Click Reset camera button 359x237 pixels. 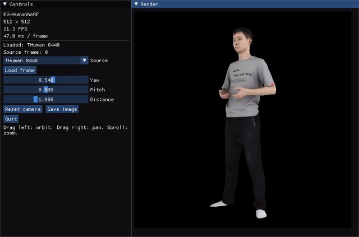(x=23, y=109)
